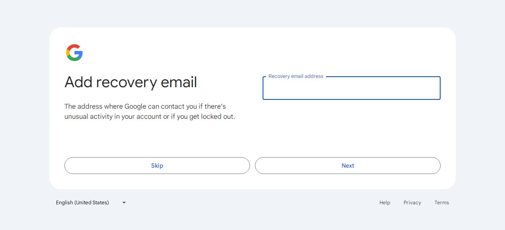Focus the Recovery email address field
This screenshot has height=230, width=505.
click(351, 88)
